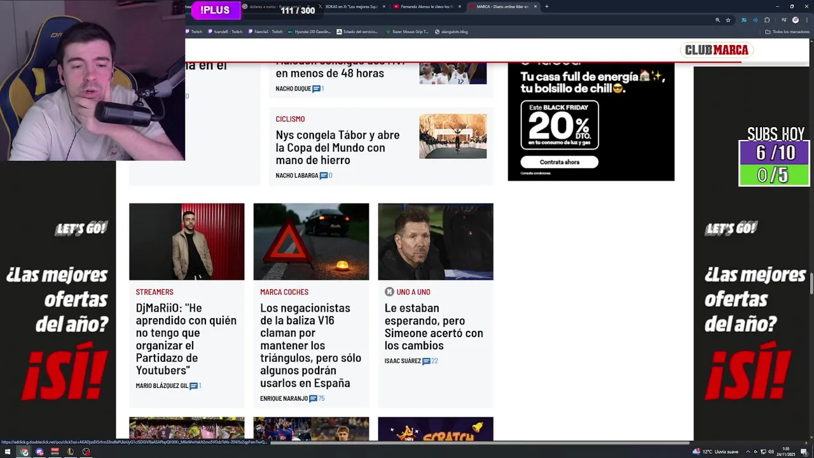Open the IvandeR - Twitch bookmark
The height and width of the screenshot is (458, 814).
point(225,31)
